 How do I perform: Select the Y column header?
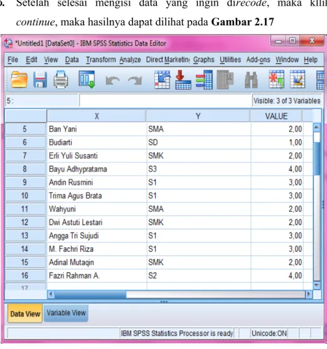coord(198,116)
